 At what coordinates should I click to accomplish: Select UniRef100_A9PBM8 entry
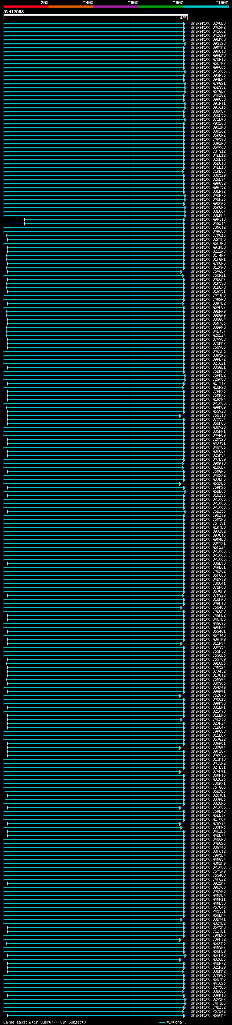click(x=208, y=55)
